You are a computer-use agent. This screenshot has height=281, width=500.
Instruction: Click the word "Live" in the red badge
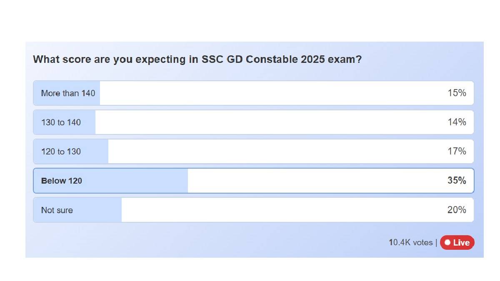pyautogui.click(x=461, y=243)
